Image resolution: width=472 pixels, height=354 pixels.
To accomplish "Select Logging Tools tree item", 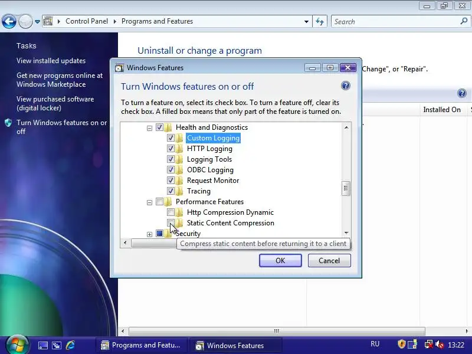I will pos(209,159).
